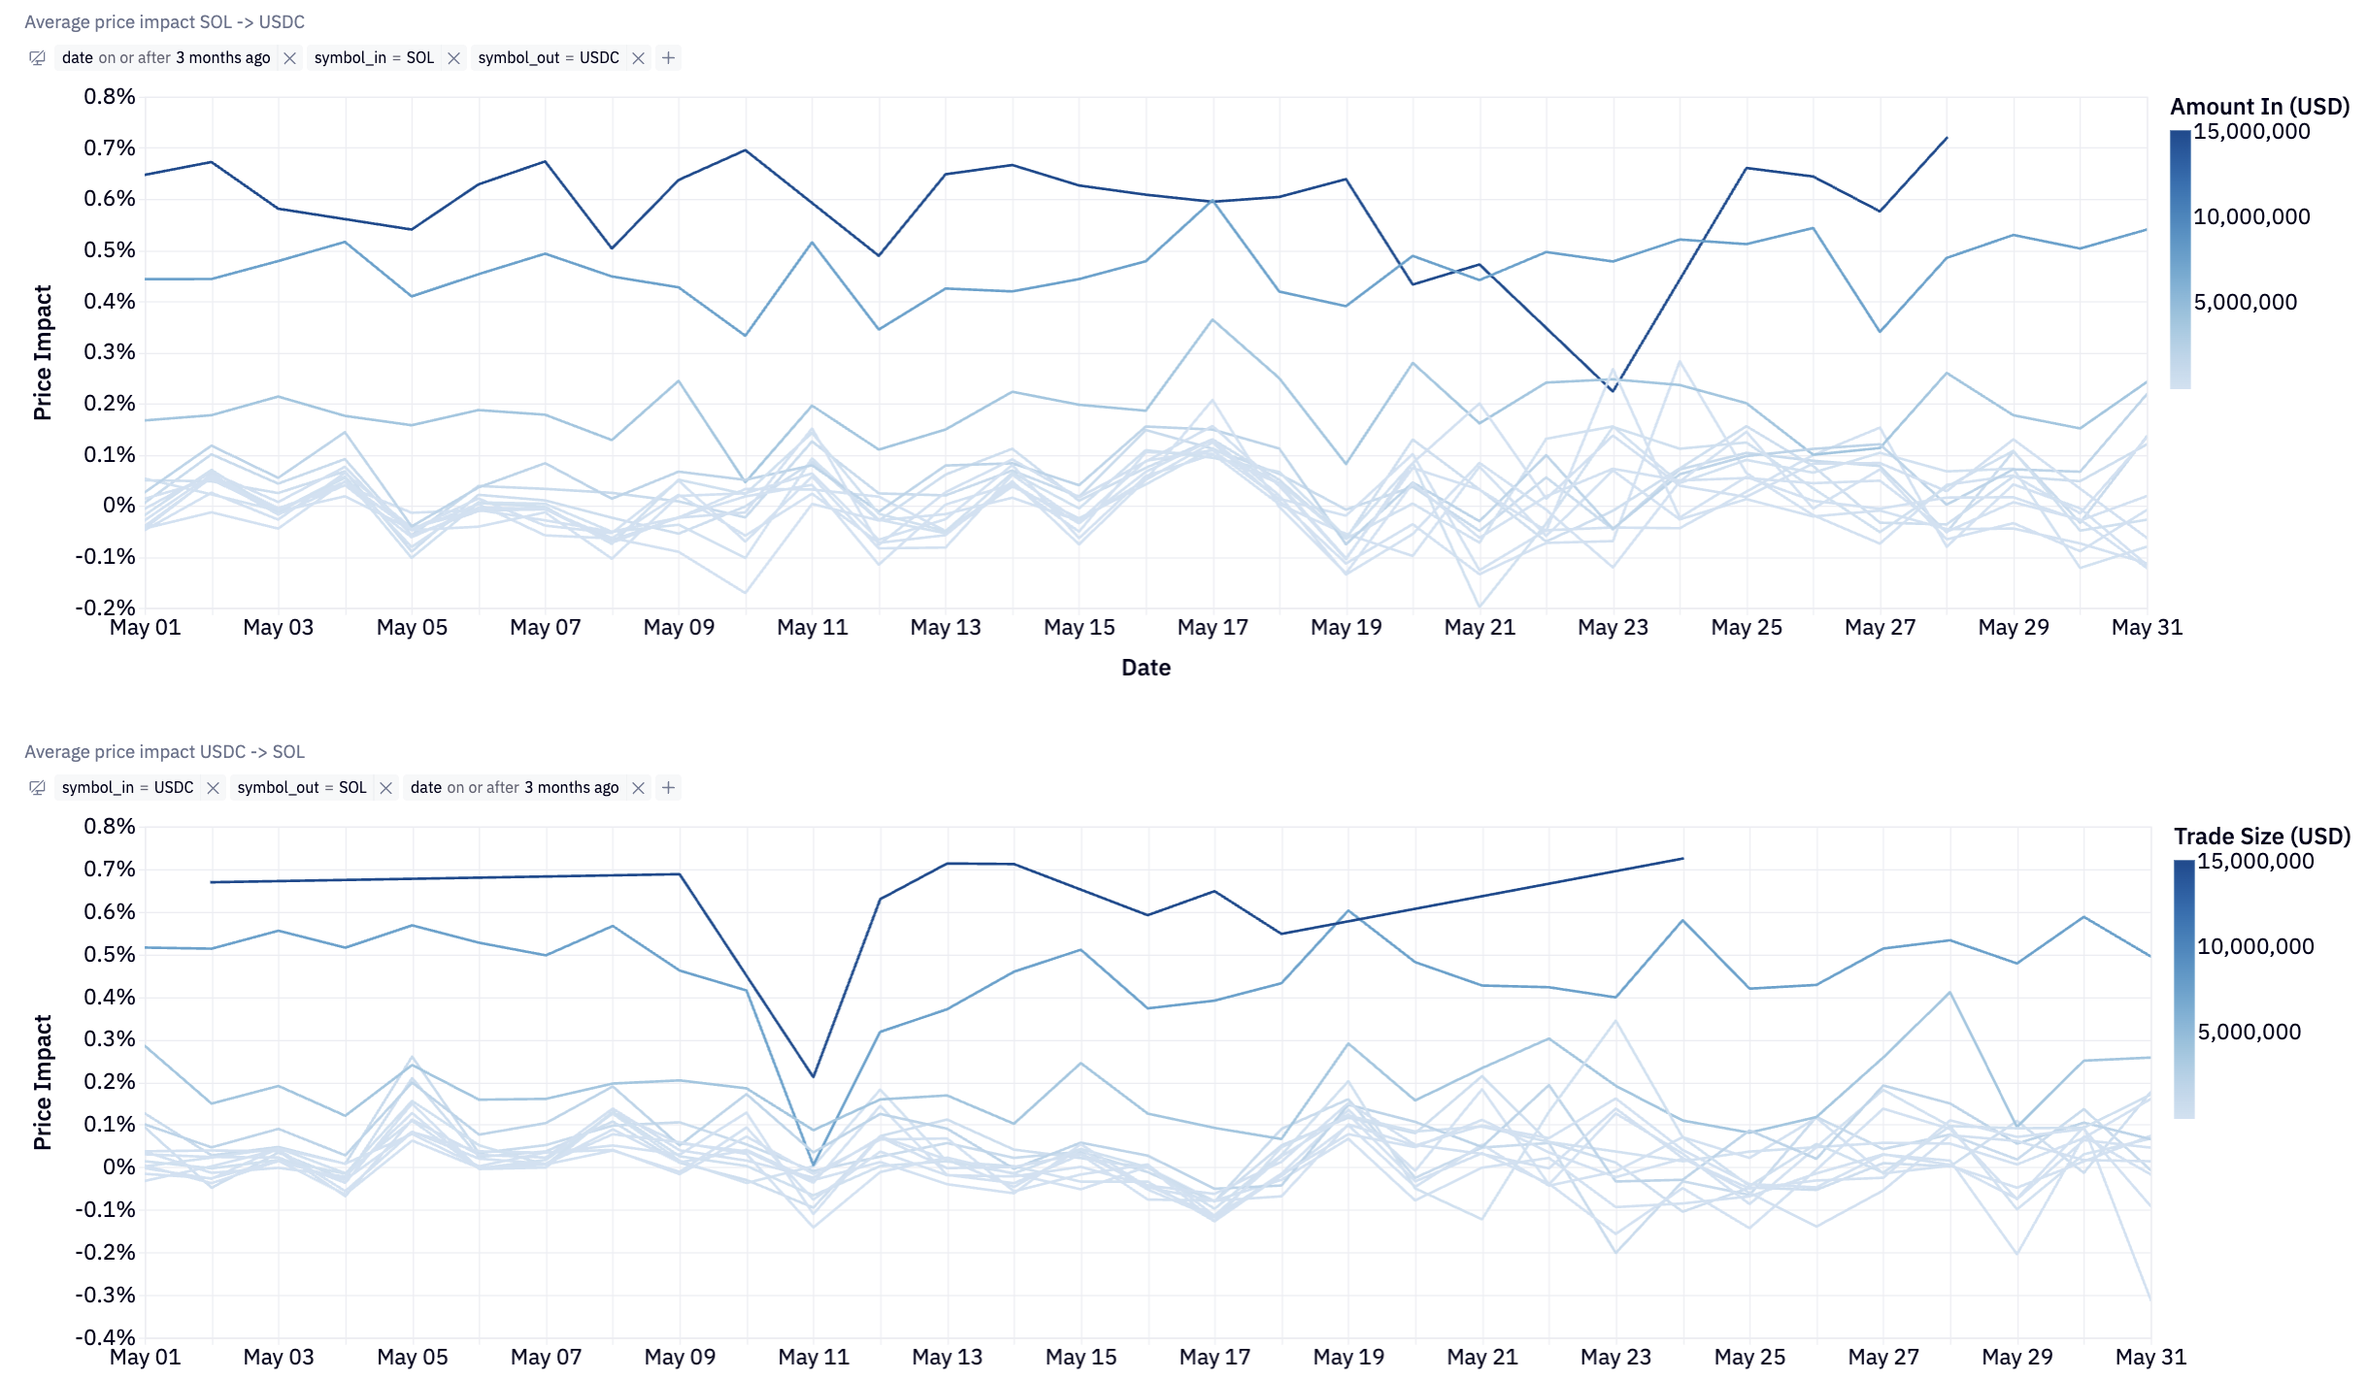
Task: Remove the date filter on the SOL -> USDC chart
Action: pos(289,58)
